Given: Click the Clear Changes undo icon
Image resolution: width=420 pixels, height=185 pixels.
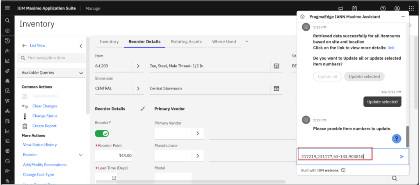Looking at the screenshot, I should (x=25, y=106).
